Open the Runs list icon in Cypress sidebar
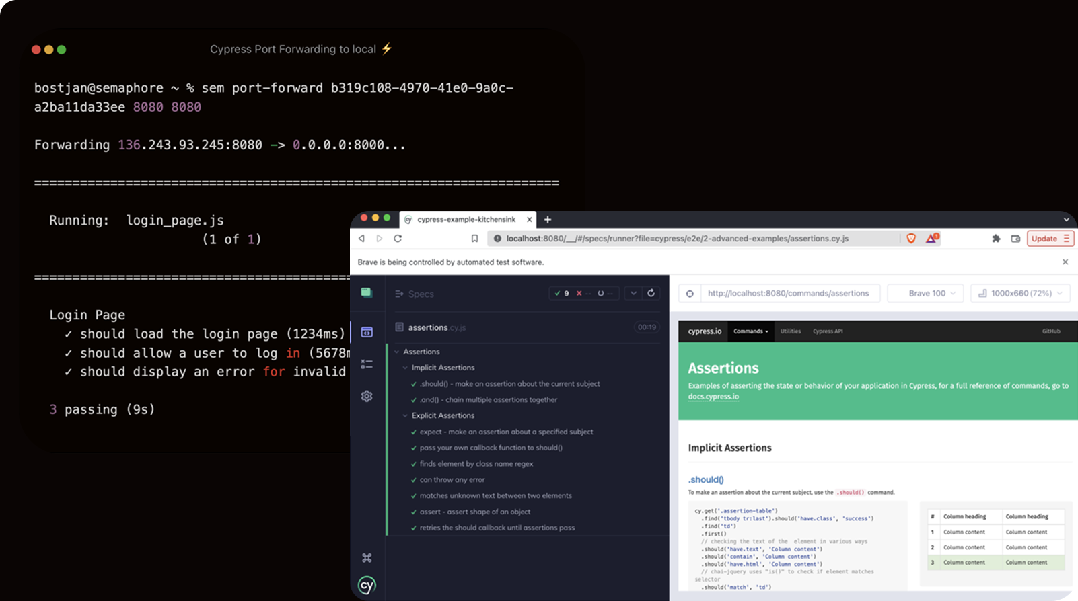This screenshot has width=1078, height=601. click(367, 364)
